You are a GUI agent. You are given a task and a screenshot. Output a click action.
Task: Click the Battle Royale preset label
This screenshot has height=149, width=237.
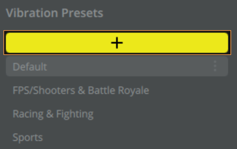point(118,90)
